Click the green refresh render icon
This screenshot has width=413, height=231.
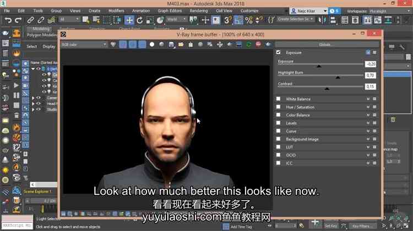249,44
